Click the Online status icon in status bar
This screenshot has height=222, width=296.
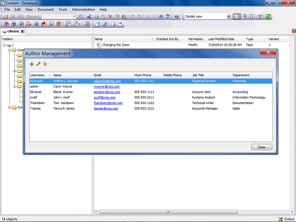(281, 219)
